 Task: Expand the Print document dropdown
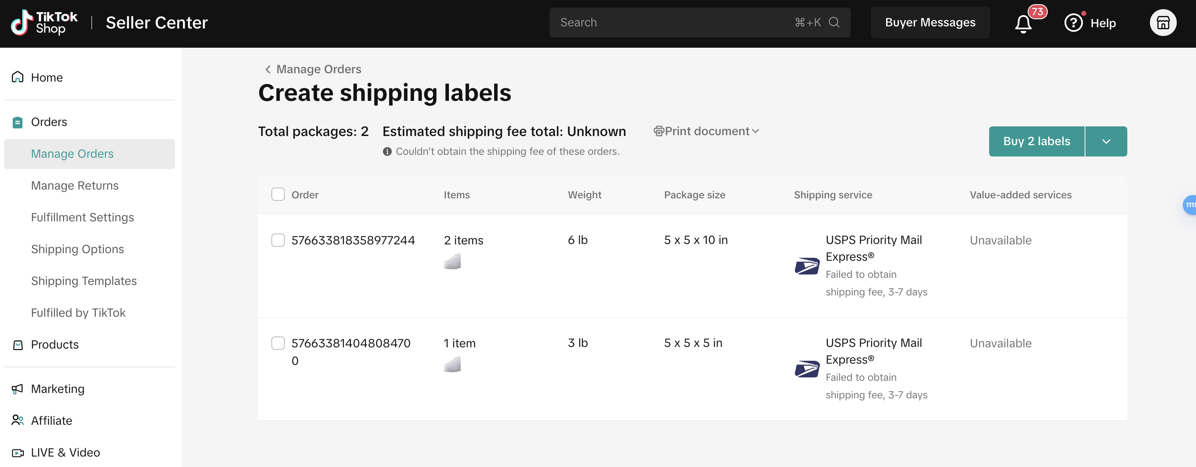point(706,131)
